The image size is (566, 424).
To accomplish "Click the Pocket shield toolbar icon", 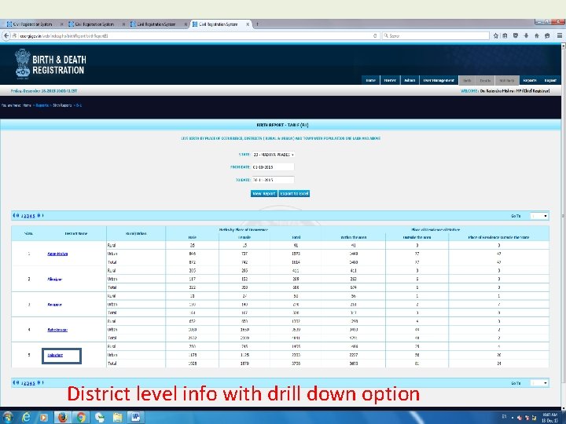I will pyautogui.click(x=516, y=35).
